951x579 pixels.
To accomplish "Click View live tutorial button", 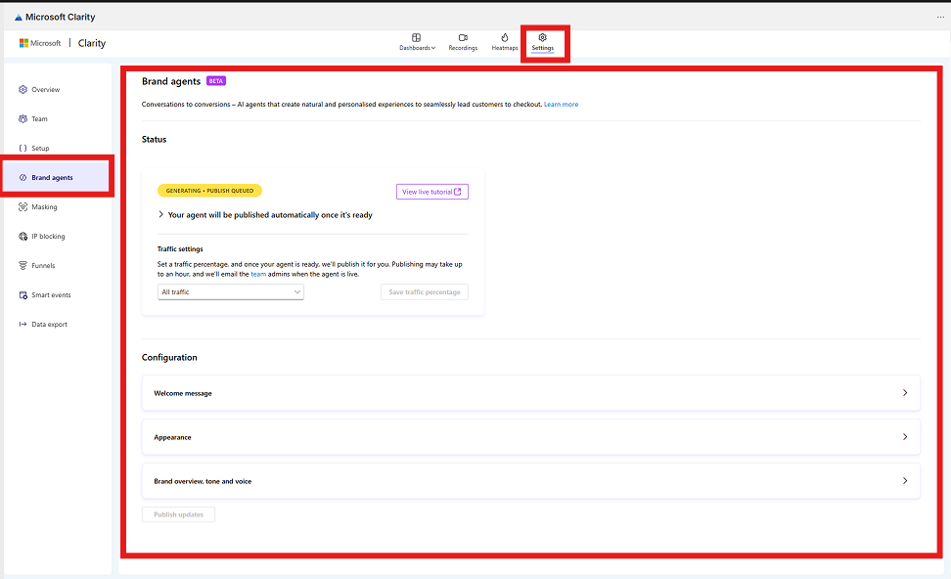I will 431,192.
